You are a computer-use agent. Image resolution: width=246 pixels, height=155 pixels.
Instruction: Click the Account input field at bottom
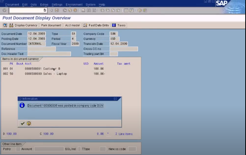coord(49,149)
